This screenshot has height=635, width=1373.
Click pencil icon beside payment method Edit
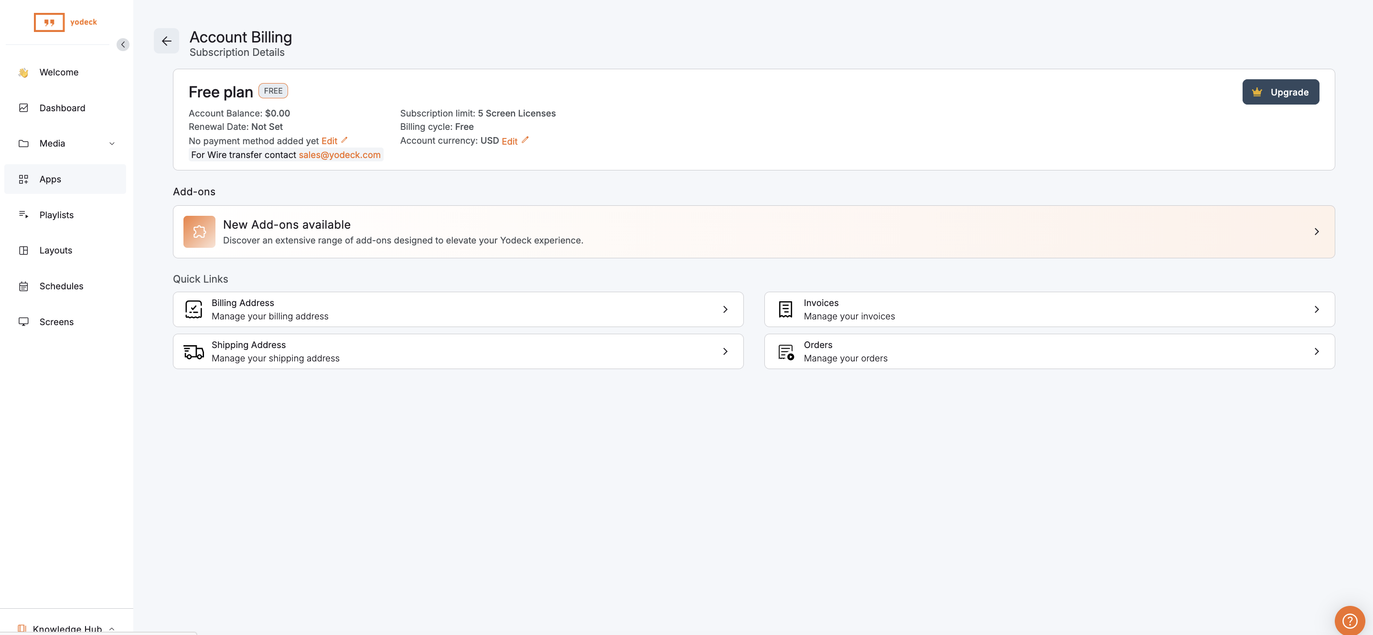(344, 140)
